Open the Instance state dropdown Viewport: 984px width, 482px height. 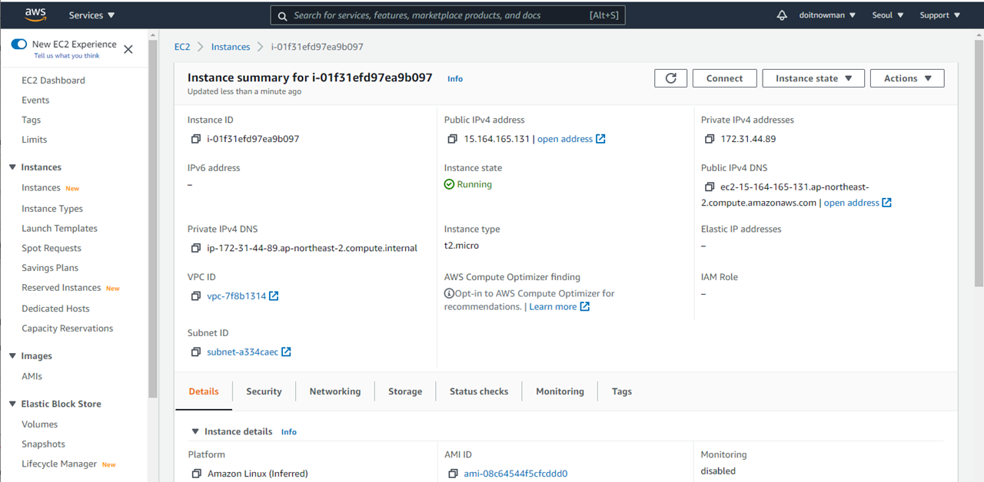[813, 78]
